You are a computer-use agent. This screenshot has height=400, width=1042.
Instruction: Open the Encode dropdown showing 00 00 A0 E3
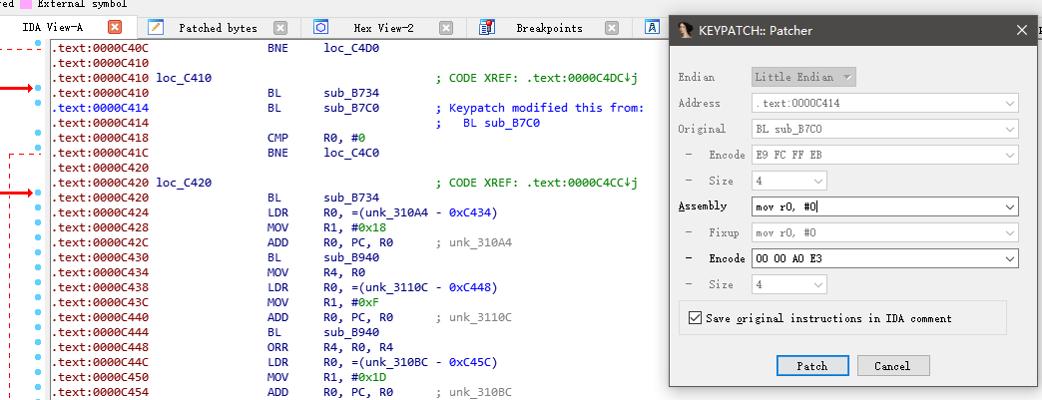1010,258
